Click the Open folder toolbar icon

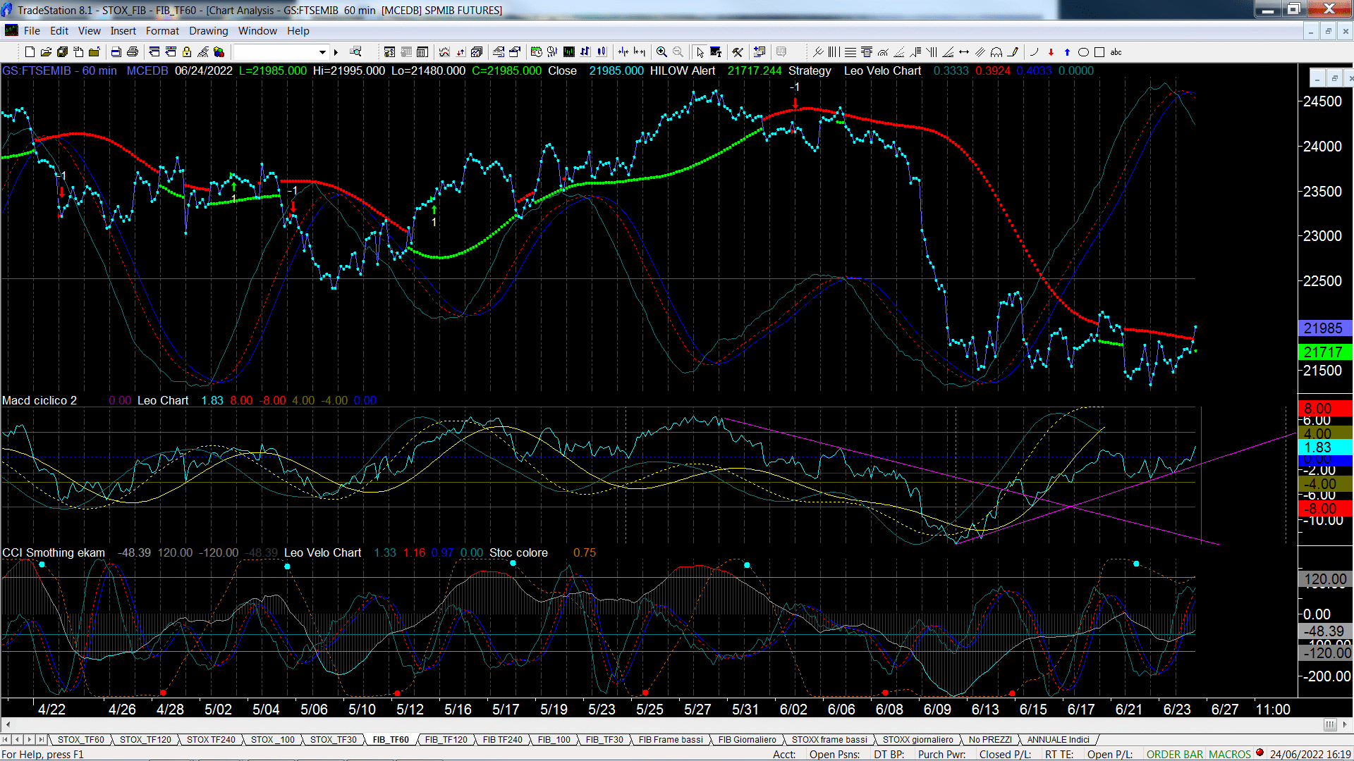coord(46,52)
